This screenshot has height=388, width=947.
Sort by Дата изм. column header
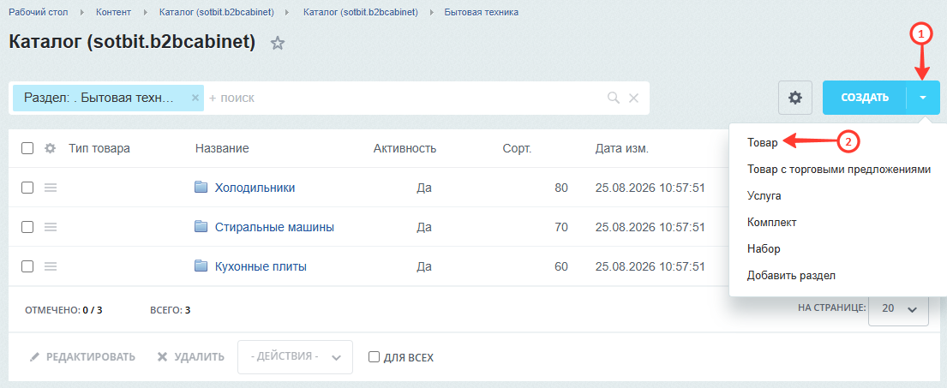622,148
